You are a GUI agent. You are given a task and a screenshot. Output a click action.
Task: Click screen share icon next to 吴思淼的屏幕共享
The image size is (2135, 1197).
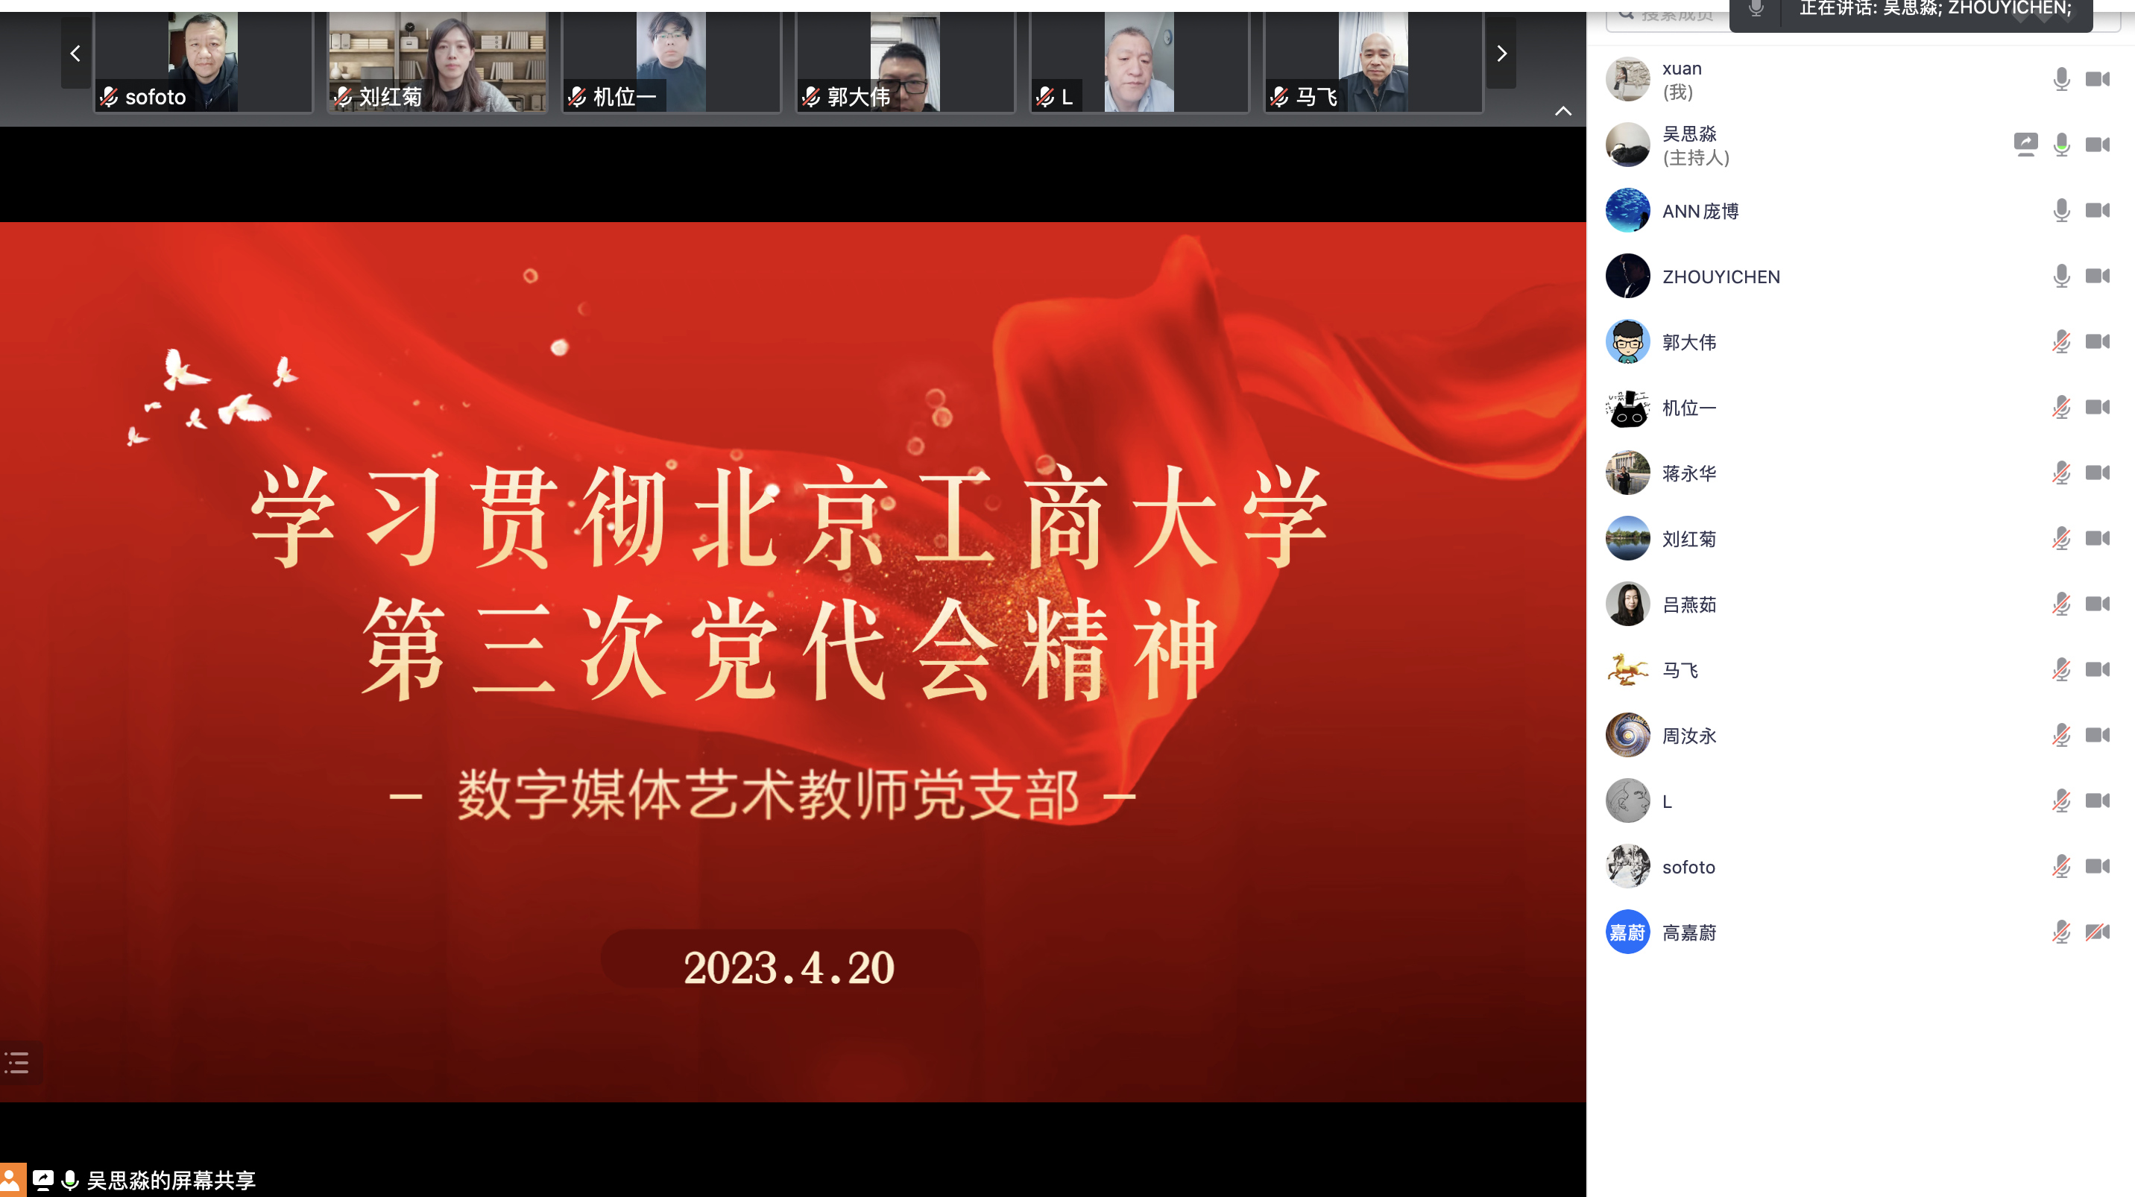click(x=43, y=1180)
